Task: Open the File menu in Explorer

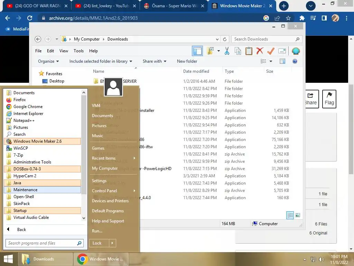Action: click(x=38, y=51)
